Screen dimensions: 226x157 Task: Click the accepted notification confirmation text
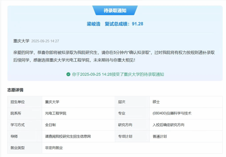pos(118,74)
